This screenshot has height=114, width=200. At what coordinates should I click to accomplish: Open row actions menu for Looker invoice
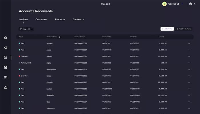point(189,89)
